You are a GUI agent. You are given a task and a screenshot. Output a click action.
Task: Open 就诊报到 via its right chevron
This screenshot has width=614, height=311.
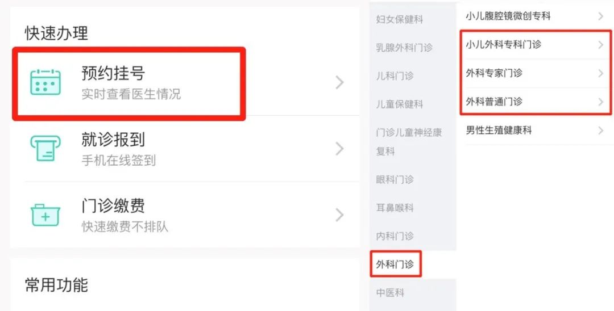(339, 149)
